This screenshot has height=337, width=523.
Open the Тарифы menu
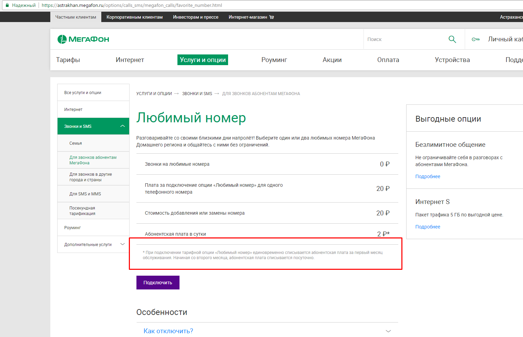68,60
